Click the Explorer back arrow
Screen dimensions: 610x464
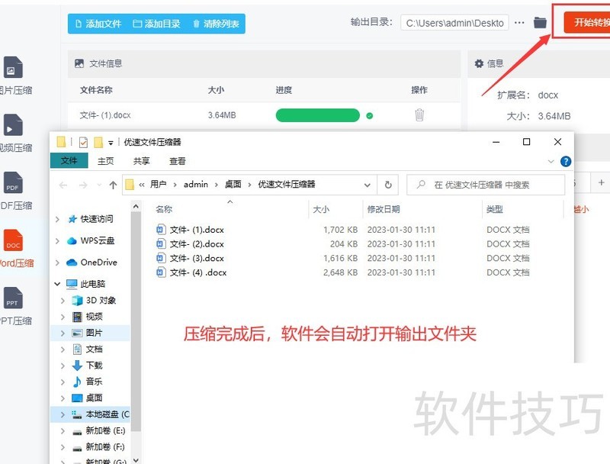[63, 185]
